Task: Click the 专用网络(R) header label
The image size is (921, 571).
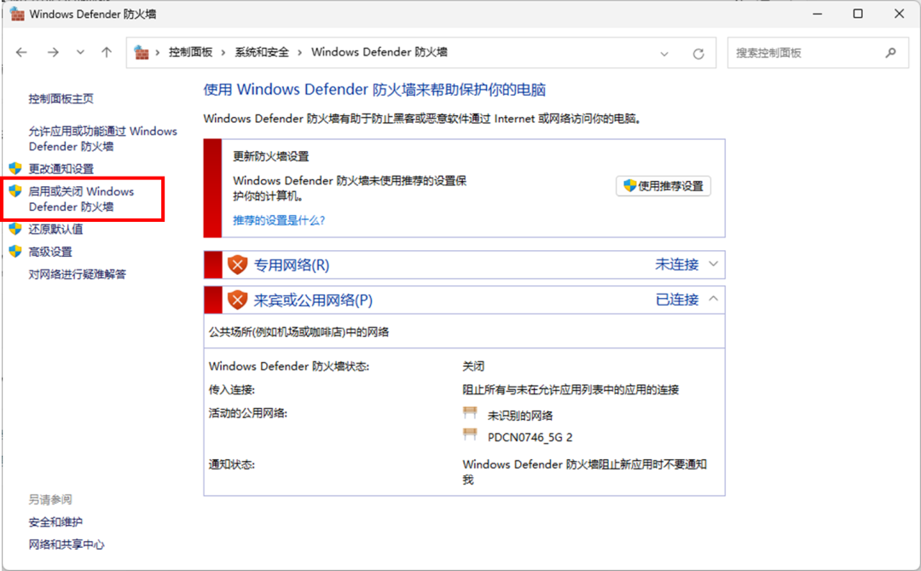Action: (292, 265)
